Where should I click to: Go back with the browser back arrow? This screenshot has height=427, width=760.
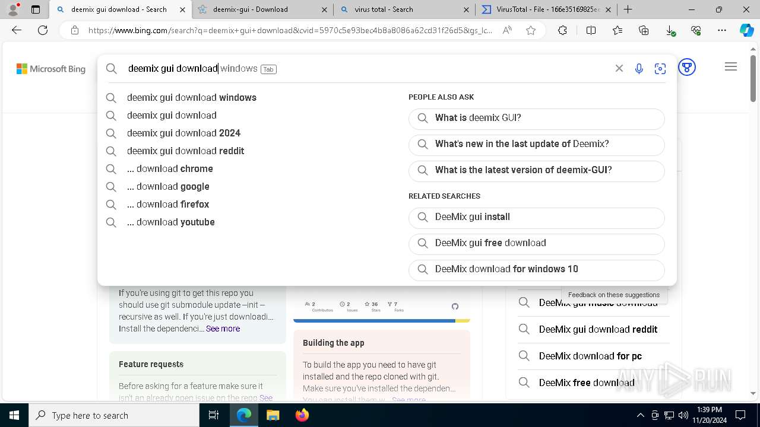(x=17, y=30)
